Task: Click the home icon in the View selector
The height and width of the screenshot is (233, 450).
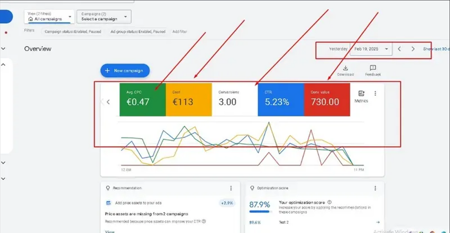Action: point(31,19)
